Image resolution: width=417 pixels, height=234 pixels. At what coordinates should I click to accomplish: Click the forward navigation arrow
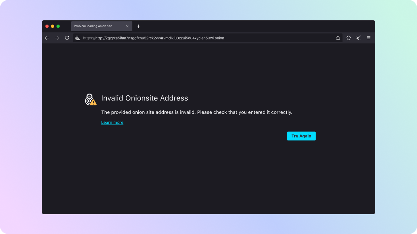[x=57, y=38]
